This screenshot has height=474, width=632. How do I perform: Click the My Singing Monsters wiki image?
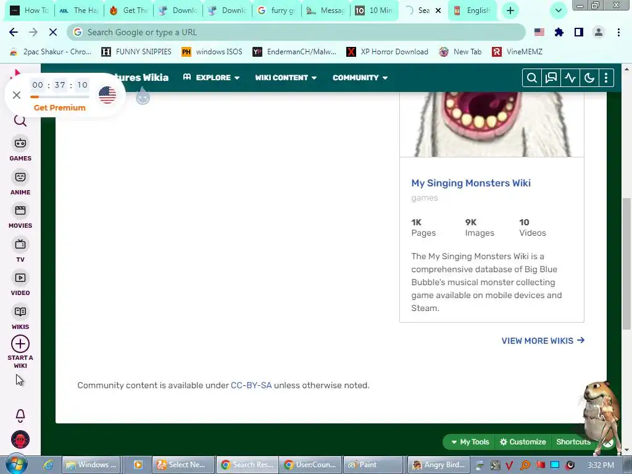[492, 124]
